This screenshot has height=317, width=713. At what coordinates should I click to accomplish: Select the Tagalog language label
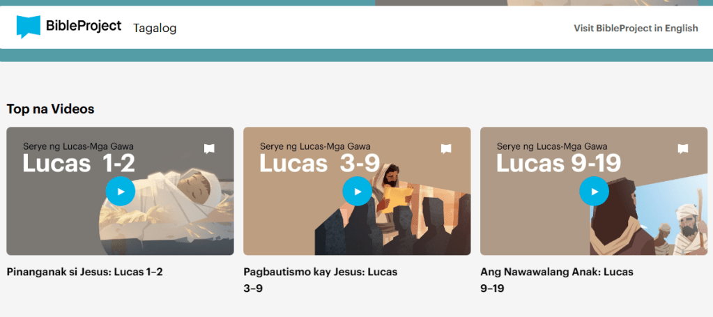[155, 28]
